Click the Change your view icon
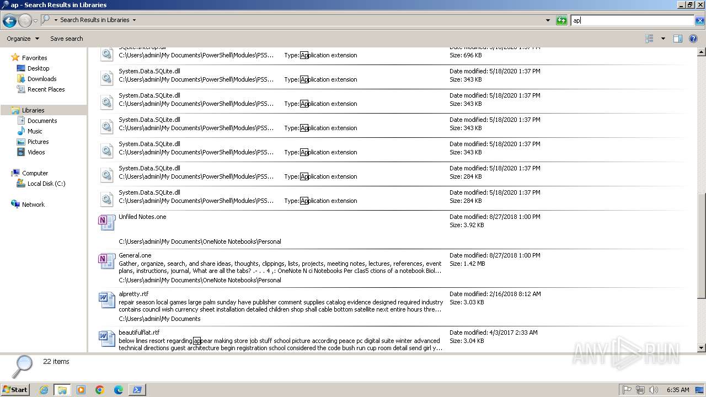The width and height of the screenshot is (706, 397). coord(649,39)
